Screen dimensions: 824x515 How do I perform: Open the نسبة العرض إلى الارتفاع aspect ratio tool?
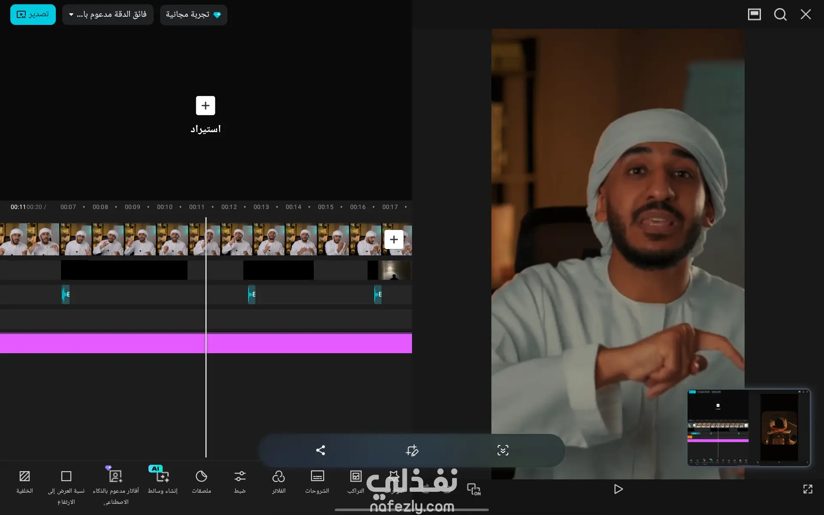click(66, 488)
